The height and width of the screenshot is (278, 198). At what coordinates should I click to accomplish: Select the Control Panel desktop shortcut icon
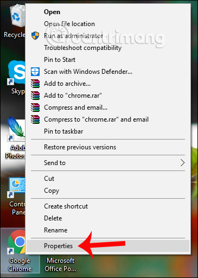coord(17,187)
